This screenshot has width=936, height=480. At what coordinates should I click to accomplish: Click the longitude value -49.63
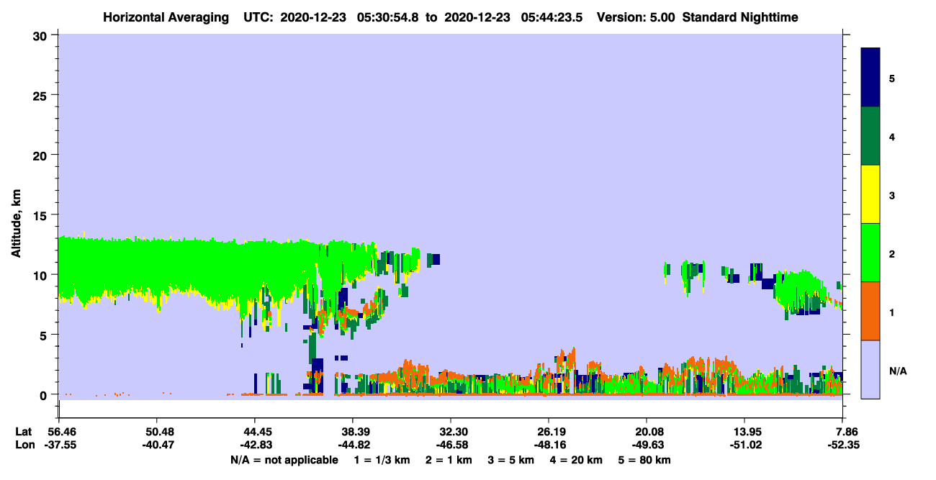pos(647,445)
